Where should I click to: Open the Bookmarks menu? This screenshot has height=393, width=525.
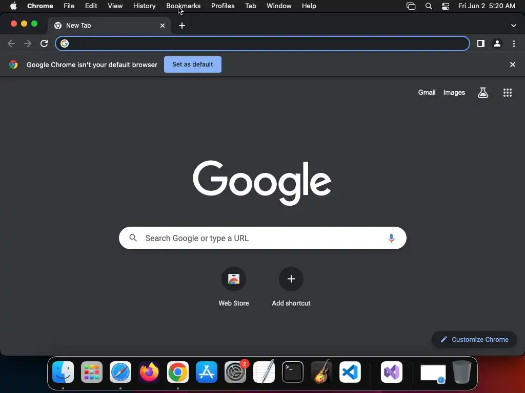pyautogui.click(x=184, y=6)
